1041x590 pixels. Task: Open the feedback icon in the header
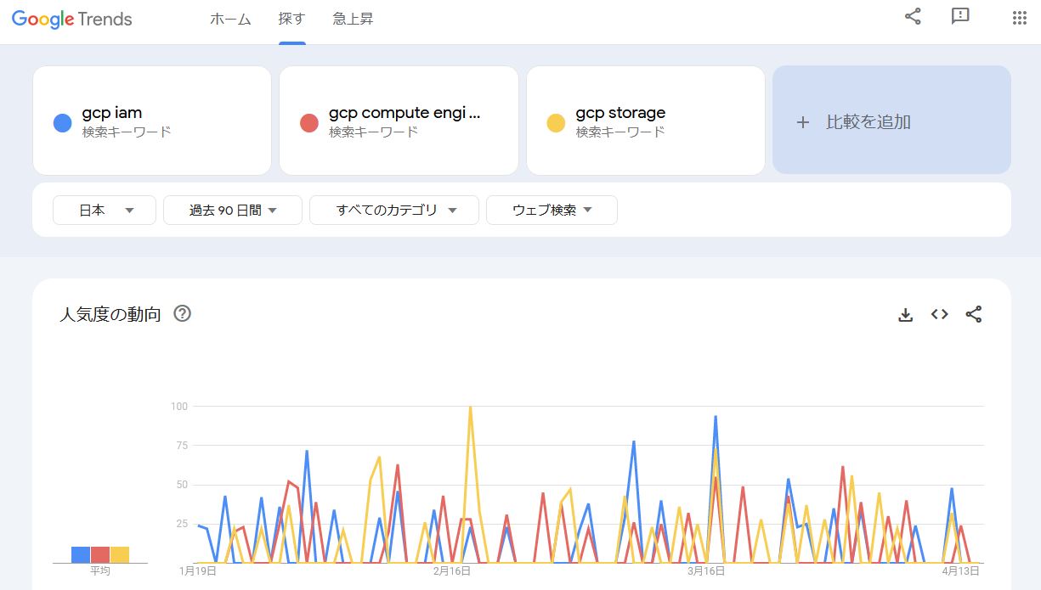point(960,17)
